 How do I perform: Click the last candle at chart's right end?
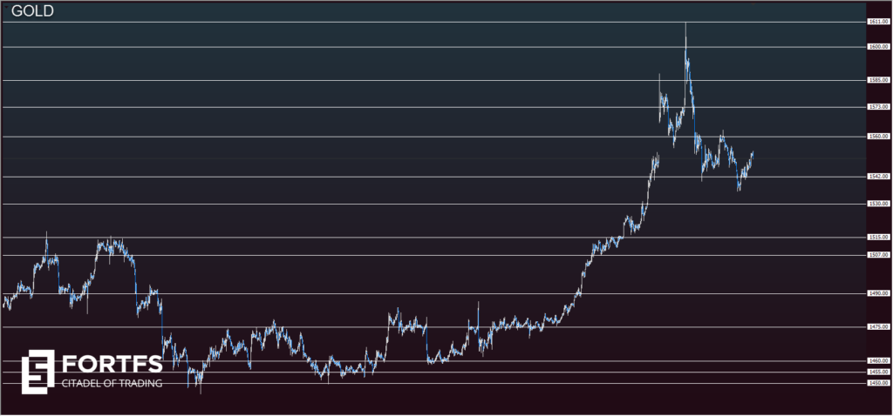752,154
